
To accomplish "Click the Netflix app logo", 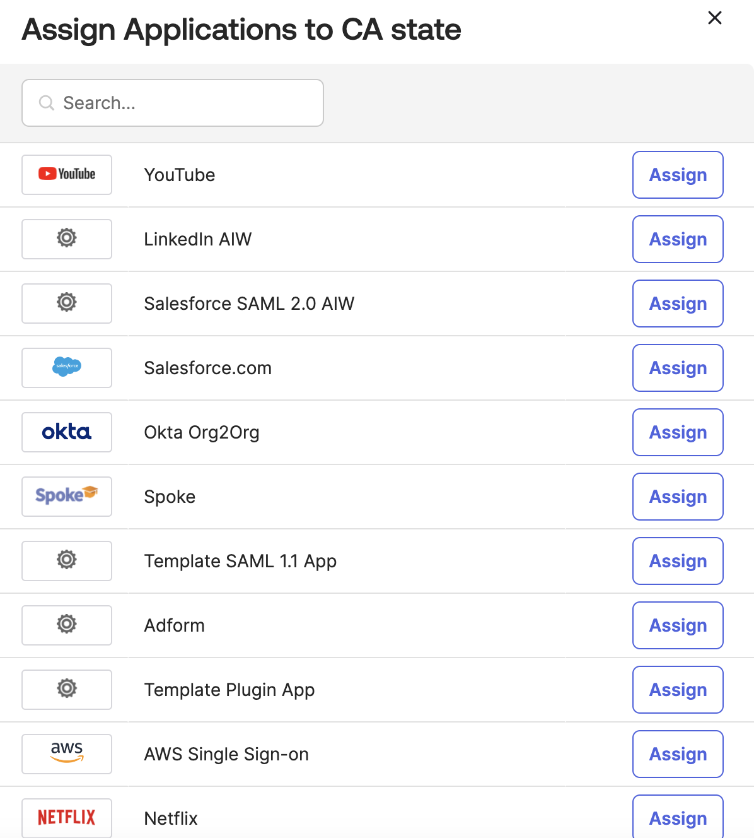I will coord(67,818).
